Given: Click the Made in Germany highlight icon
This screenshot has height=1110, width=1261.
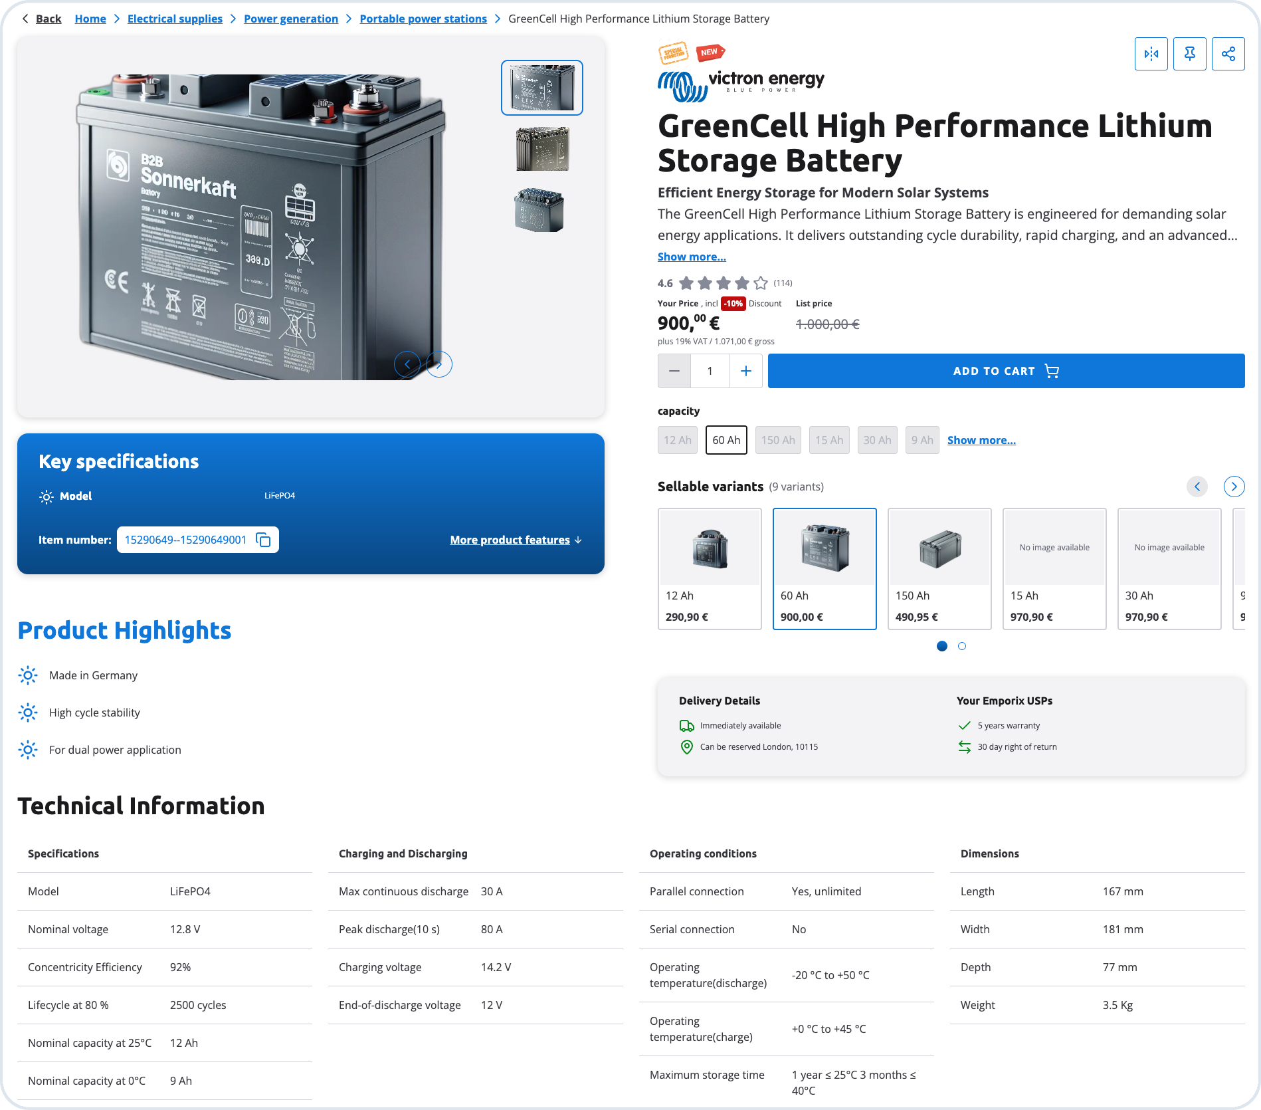Looking at the screenshot, I should tap(28, 675).
